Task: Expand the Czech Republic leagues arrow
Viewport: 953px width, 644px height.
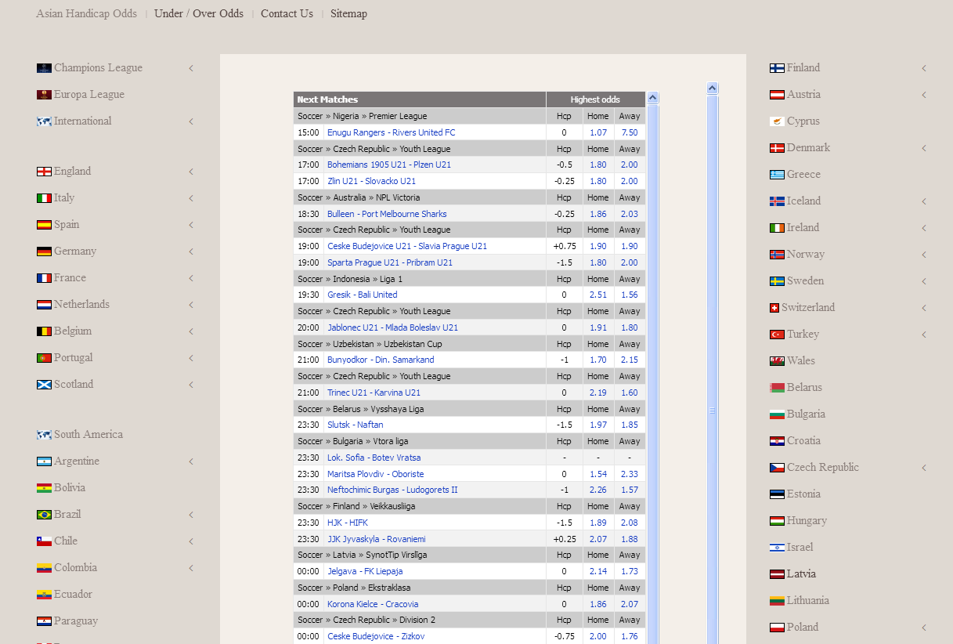Action: click(924, 468)
